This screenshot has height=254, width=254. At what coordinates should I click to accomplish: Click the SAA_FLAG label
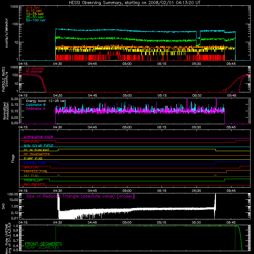[31, 167]
